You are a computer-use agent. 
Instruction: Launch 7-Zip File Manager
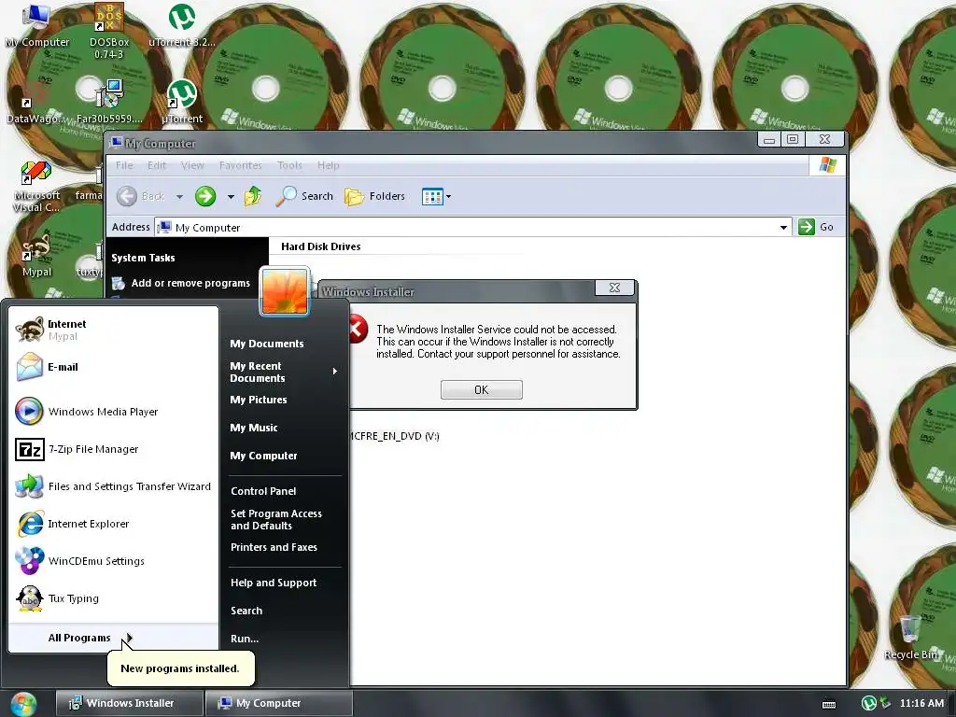point(113,449)
